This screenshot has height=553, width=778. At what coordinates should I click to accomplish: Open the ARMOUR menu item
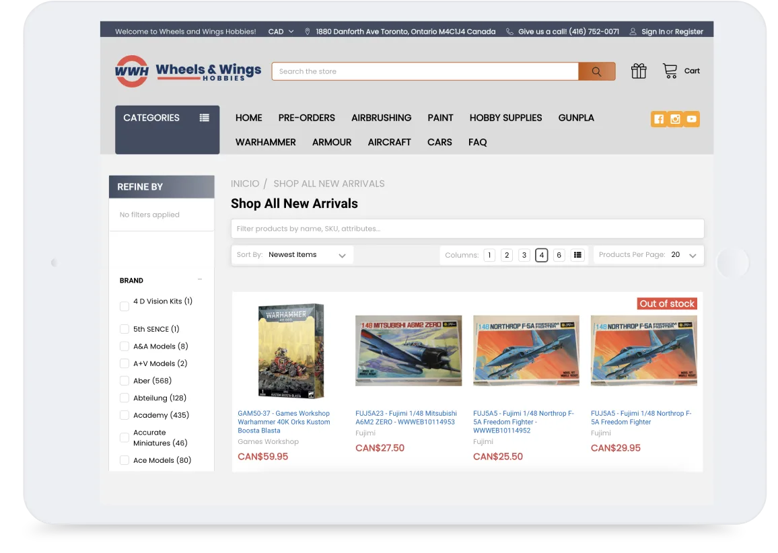[x=332, y=143]
